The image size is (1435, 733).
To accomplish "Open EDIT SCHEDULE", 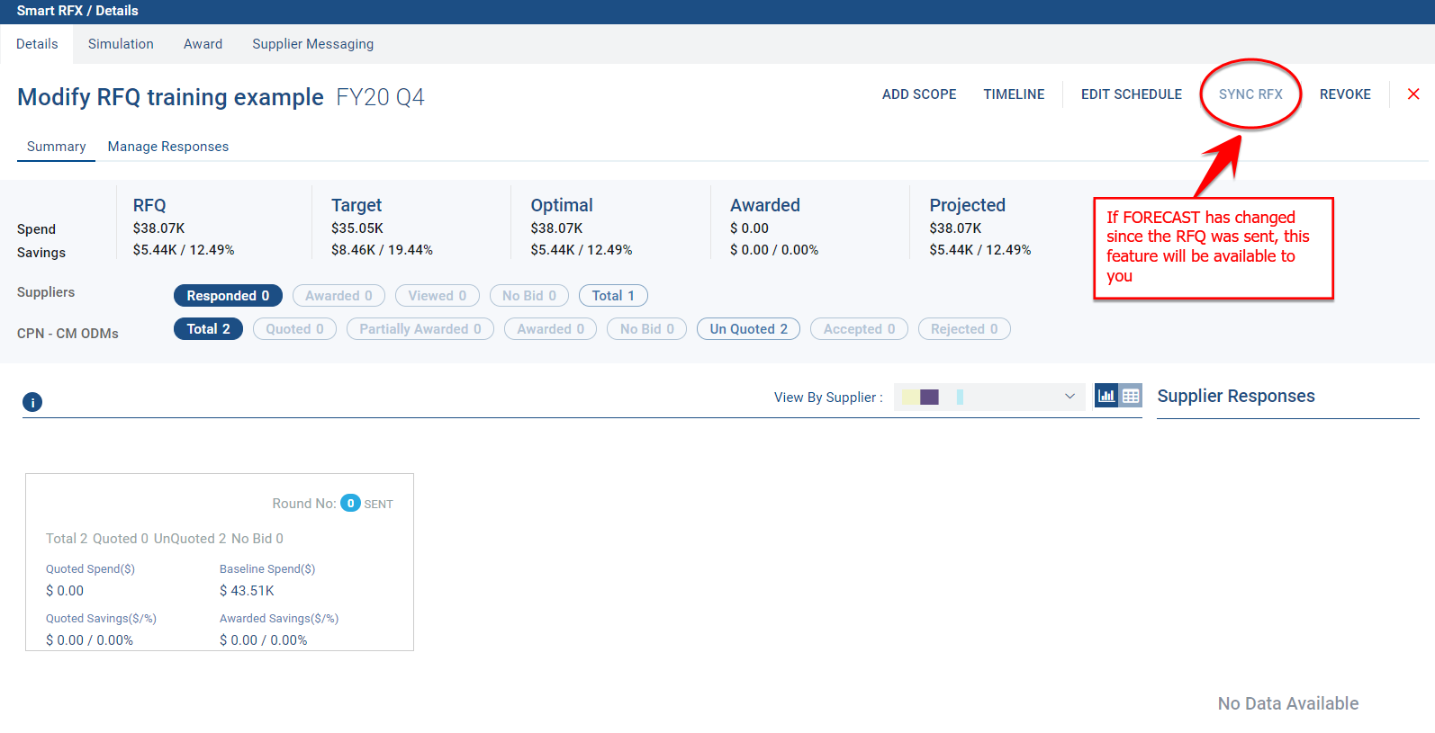I will (x=1131, y=94).
